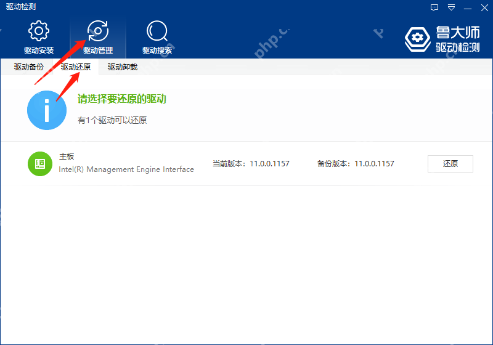Image resolution: width=493 pixels, height=345 pixels.
Task: Open the 驱动搜索 magnifier icon
Action: coord(157,31)
